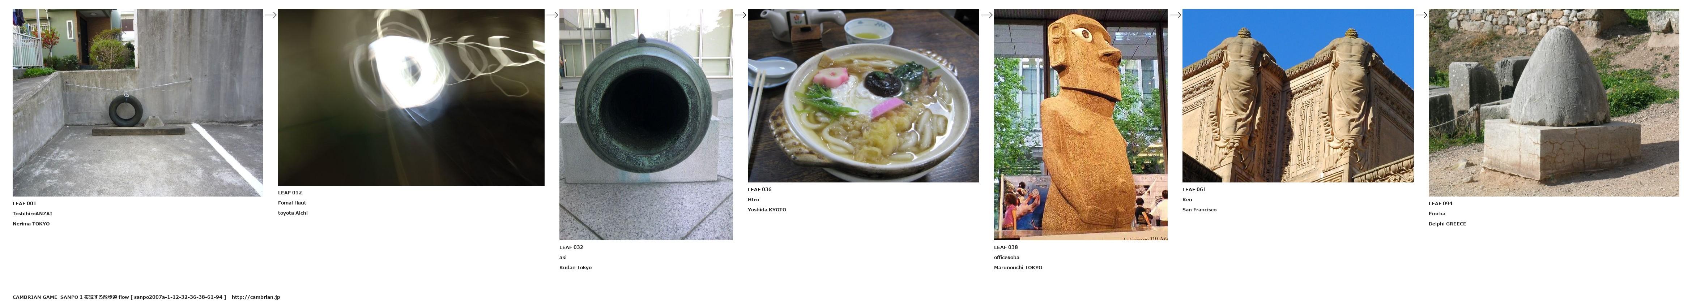1692x306 pixels.
Task: Click the arrow before the Delphi photo
Action: (1422, 15)
